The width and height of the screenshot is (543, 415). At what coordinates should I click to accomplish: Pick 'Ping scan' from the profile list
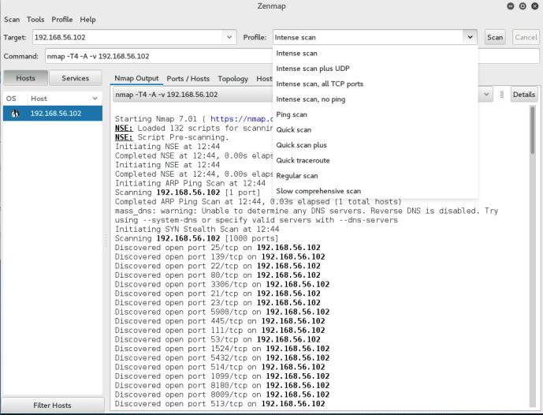pos(375,114)
